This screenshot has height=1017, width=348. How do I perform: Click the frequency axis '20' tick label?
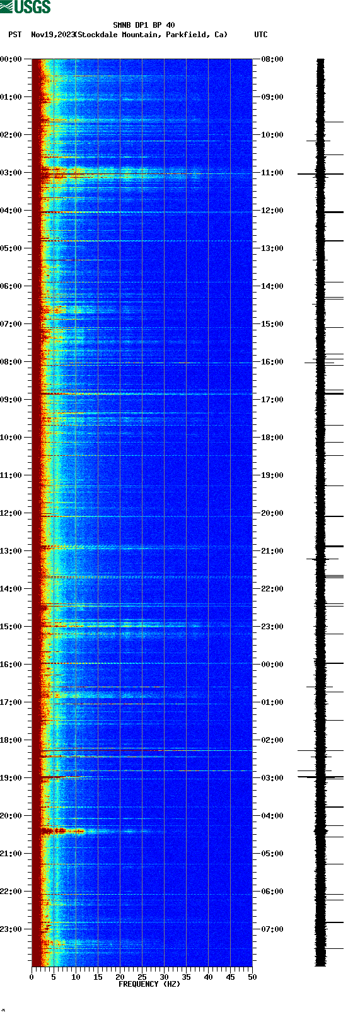coord(120,977)
